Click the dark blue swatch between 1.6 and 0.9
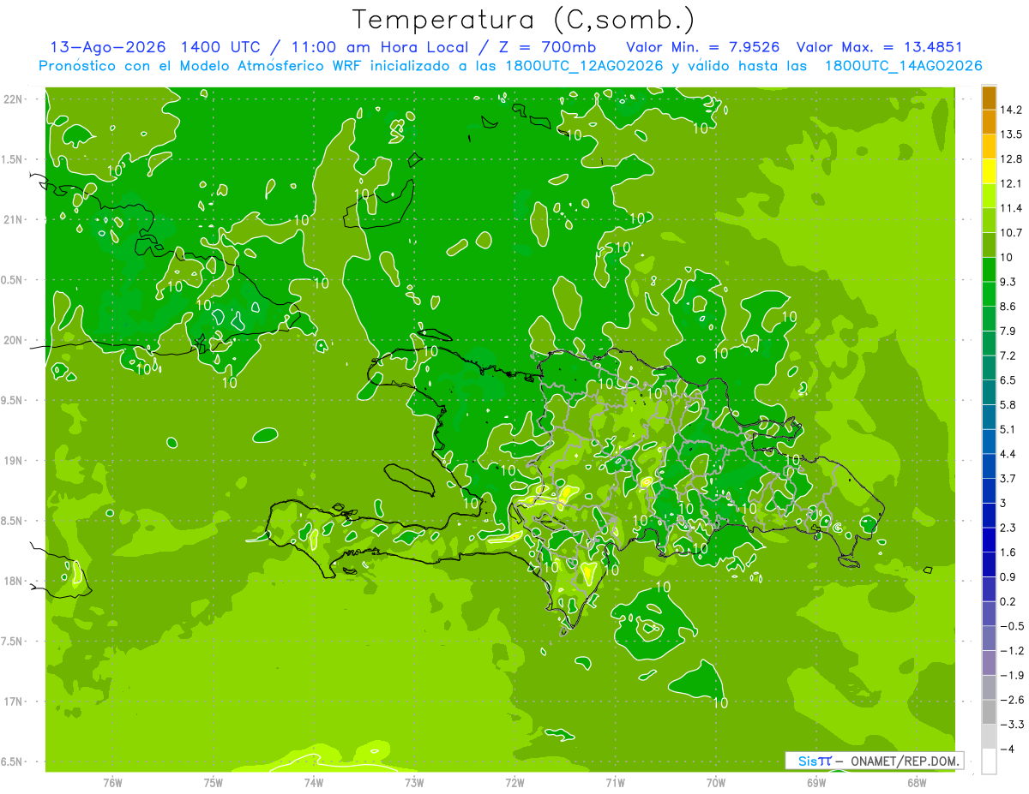 [x=989, y=564]
